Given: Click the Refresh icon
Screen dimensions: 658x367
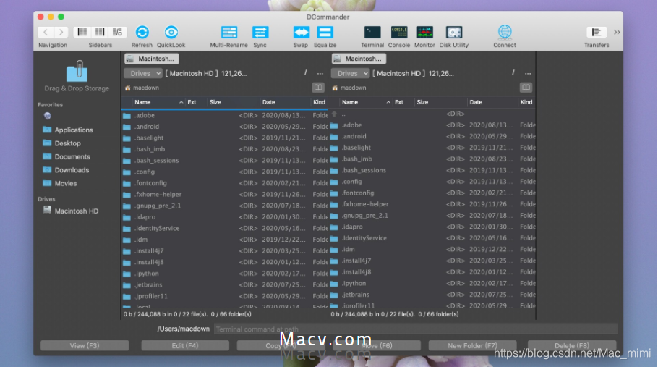Looking at the screenshot, I should tap(142, 33).
